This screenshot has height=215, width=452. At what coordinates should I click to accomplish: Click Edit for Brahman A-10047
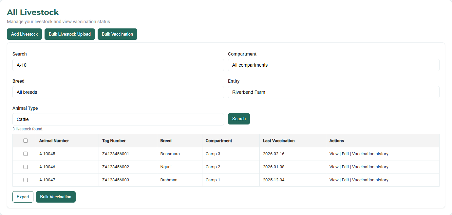coord(345,180)
